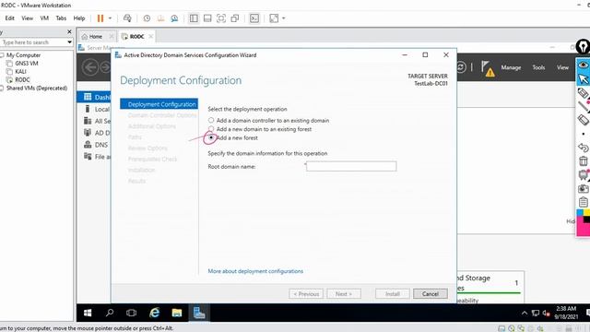Open notifications flag with warning
590x332 pixels.
pos(488,68)
